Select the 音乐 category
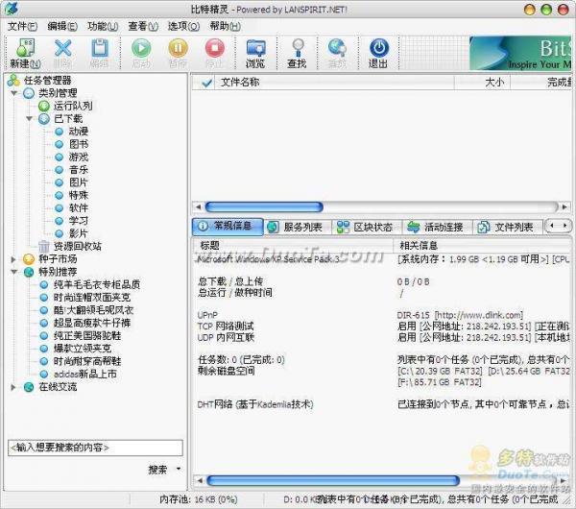The height and width of the screenshot is (509, 576). 79,170
